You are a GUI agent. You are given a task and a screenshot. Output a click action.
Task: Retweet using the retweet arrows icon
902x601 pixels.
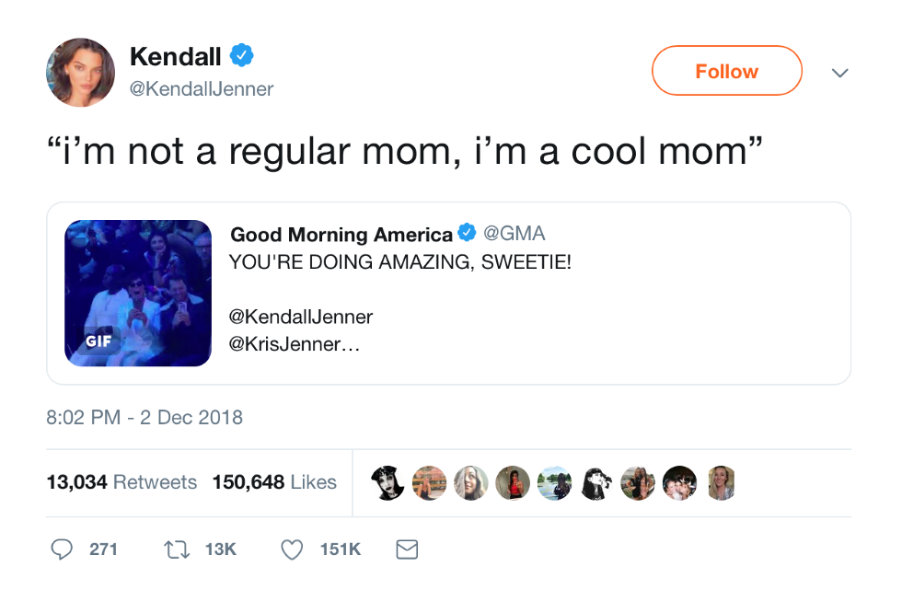[x=175, y=549]
